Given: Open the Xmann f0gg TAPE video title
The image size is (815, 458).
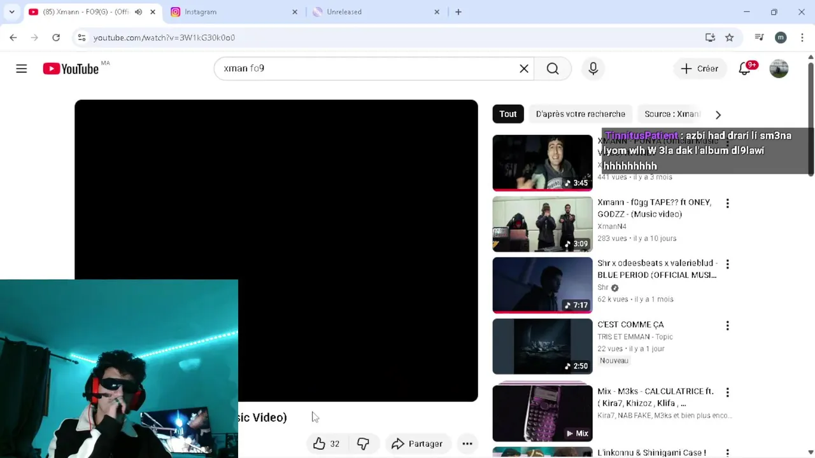Looking at the screenshot, I should click(x=655, y=208).
